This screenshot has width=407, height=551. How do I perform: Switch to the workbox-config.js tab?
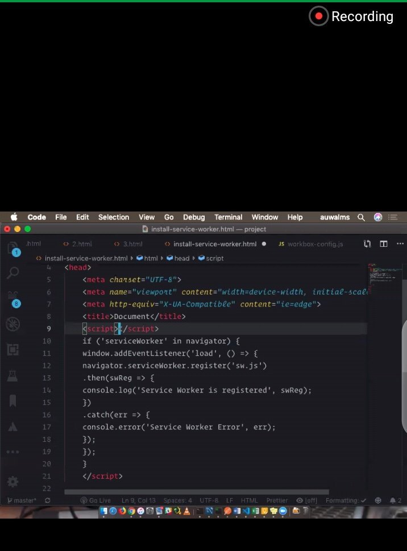tap(311, 244)
